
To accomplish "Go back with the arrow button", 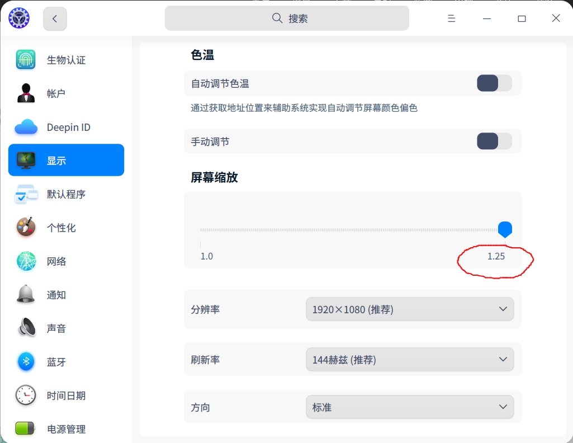I will click(x=55, y=18).
